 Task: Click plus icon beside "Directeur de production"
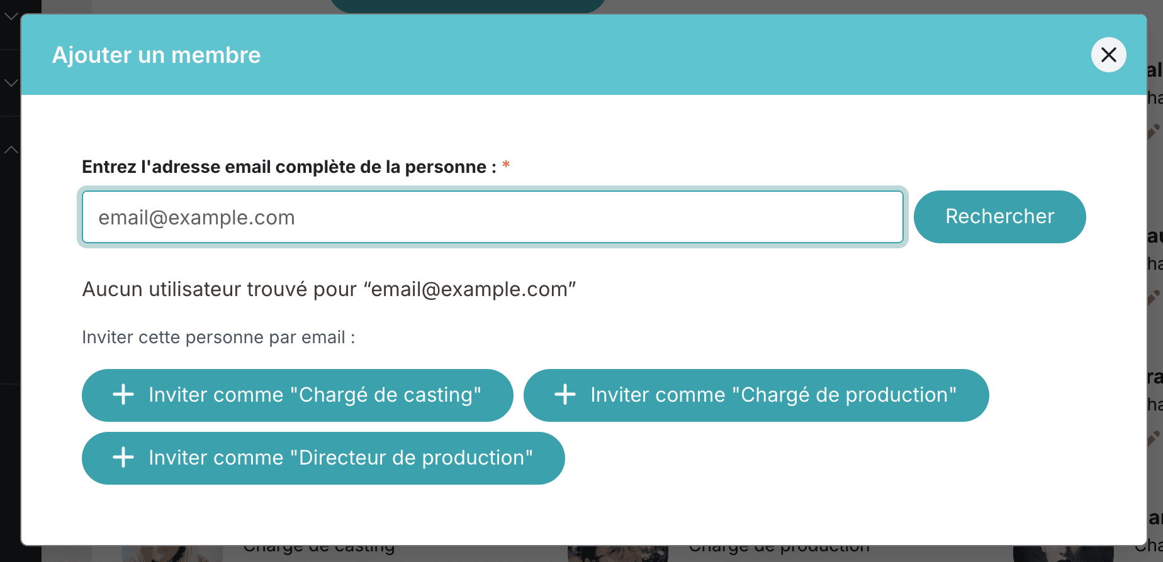coord(123,458)
